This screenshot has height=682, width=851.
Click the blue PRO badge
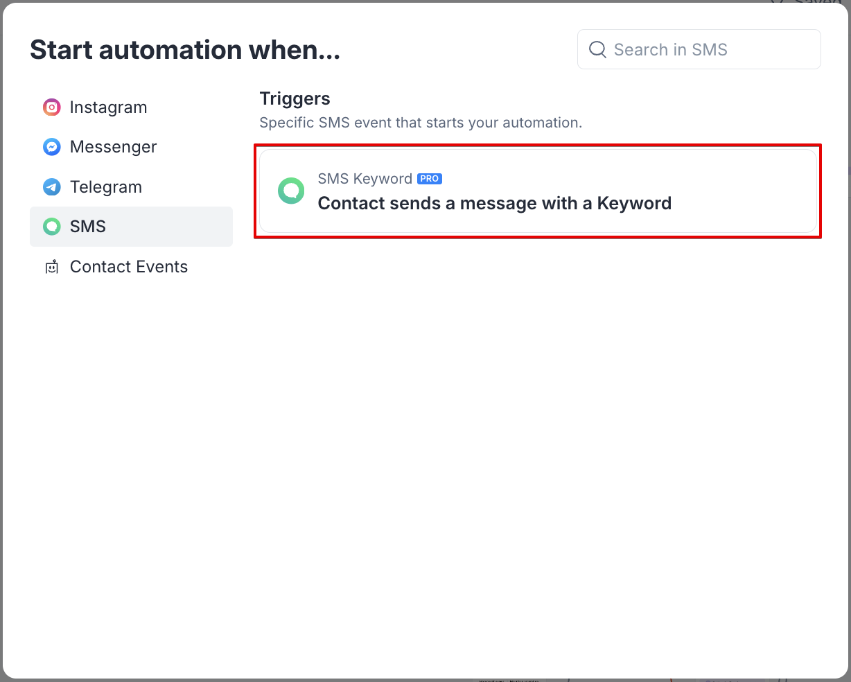(x=430, y=179)
